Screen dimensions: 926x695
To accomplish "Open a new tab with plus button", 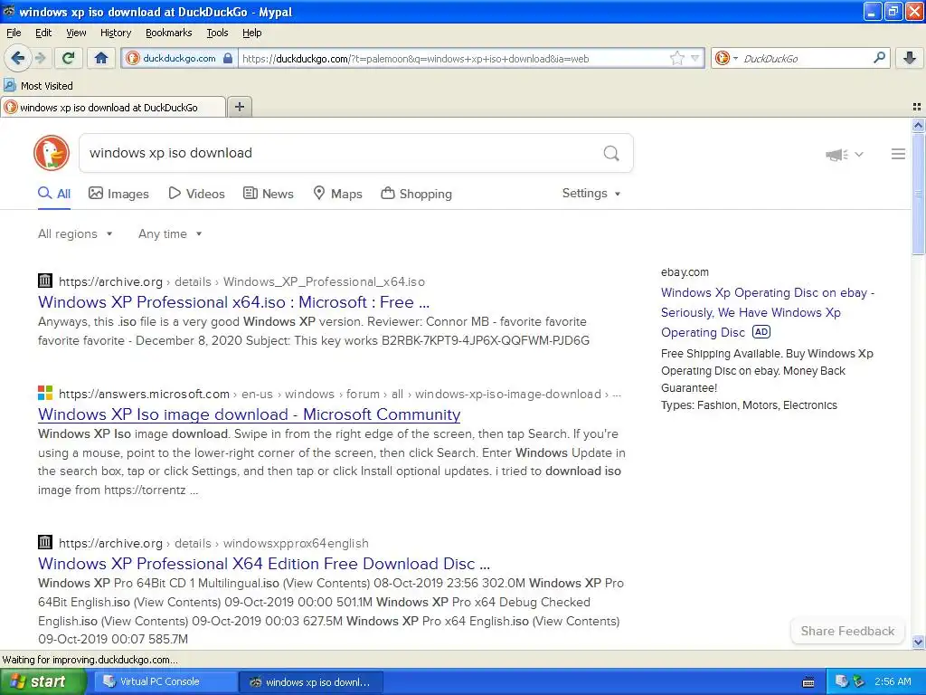I will pos(239,107).
